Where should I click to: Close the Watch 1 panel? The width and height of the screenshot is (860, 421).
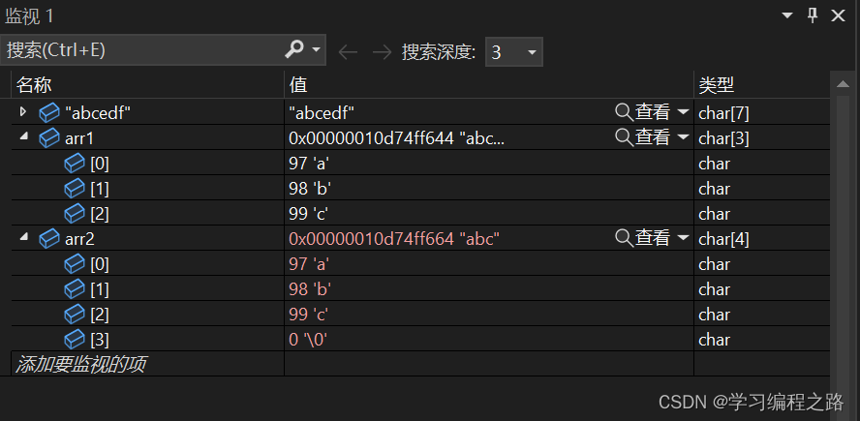(x=838, y=15)
